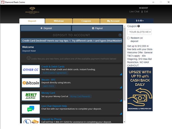The height and width of the screenshot is (129, 172).
Task: Click the Coupon help info icon
Action: (x=139, y=26)
